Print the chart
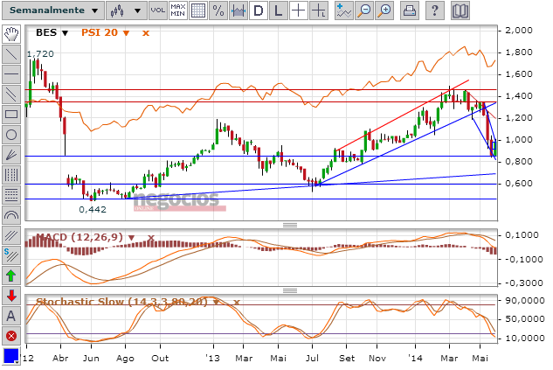Screen dimensions: 553x370 point(410,10)
